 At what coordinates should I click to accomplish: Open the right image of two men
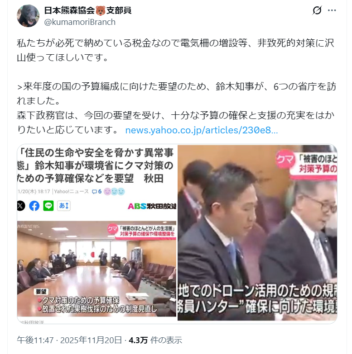pyautogui.click(x=257, y=232)
